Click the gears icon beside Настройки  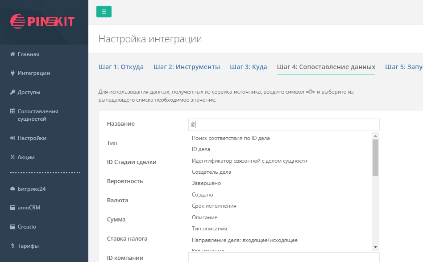coord(13,138)
